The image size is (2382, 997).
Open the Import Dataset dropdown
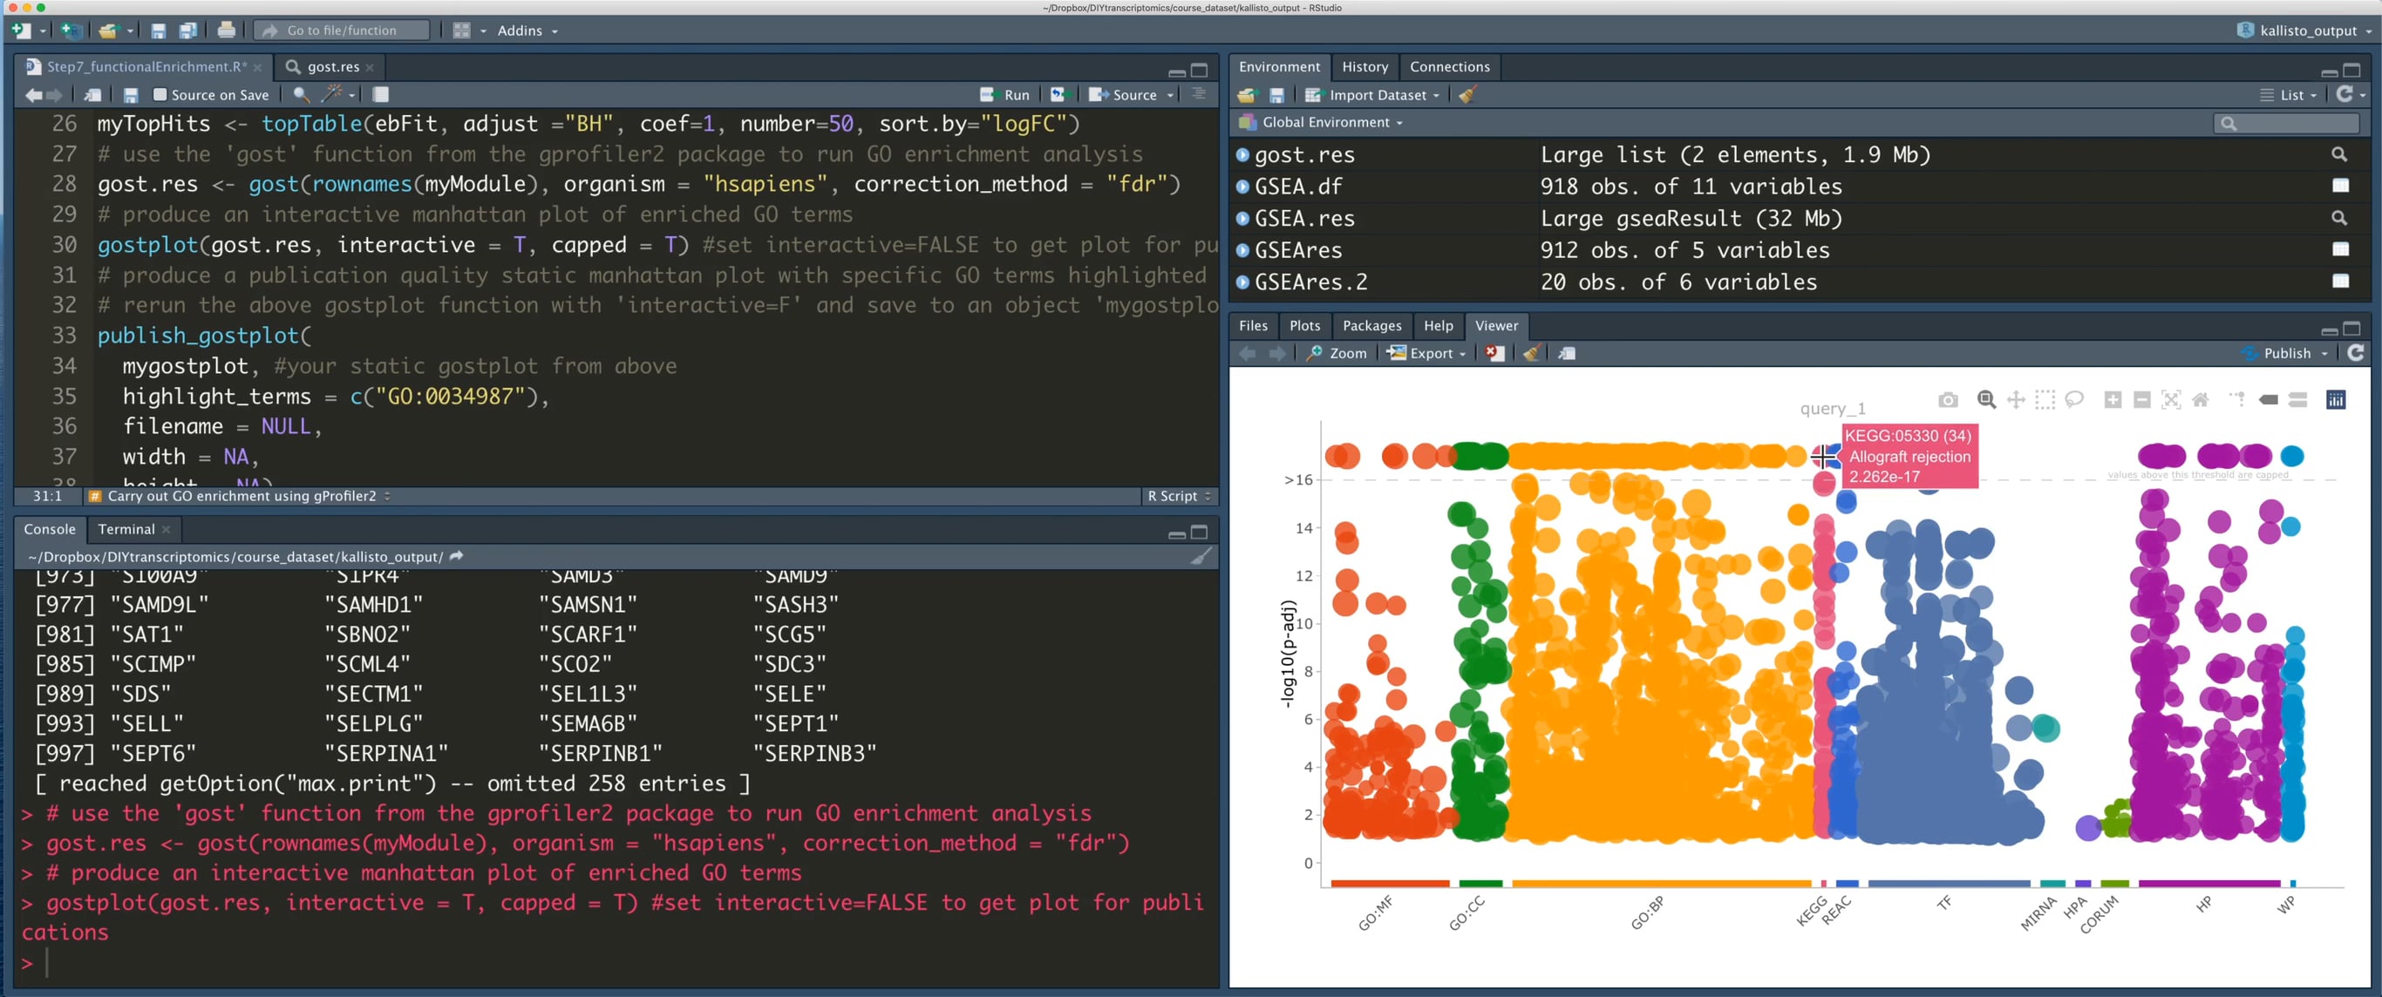tap(1373, 94)
